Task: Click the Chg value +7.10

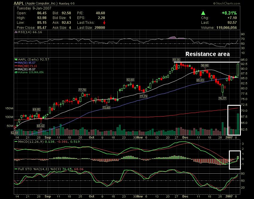Action: pyautogui.click(x=232, y=18)
